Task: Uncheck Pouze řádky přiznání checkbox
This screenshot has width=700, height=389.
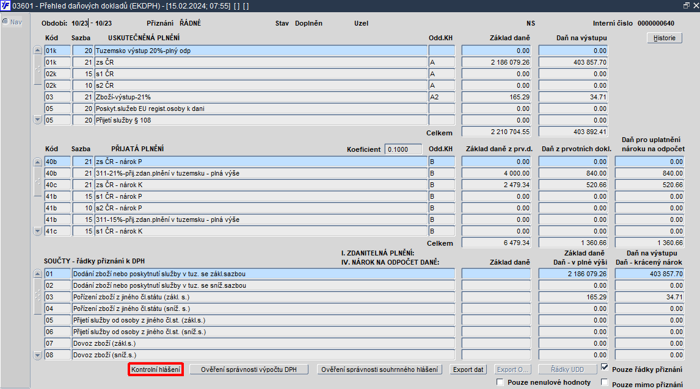Action: point(605,368)
